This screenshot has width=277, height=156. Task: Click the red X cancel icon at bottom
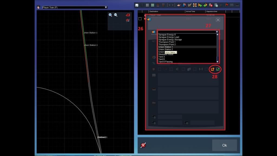point(143,145)
